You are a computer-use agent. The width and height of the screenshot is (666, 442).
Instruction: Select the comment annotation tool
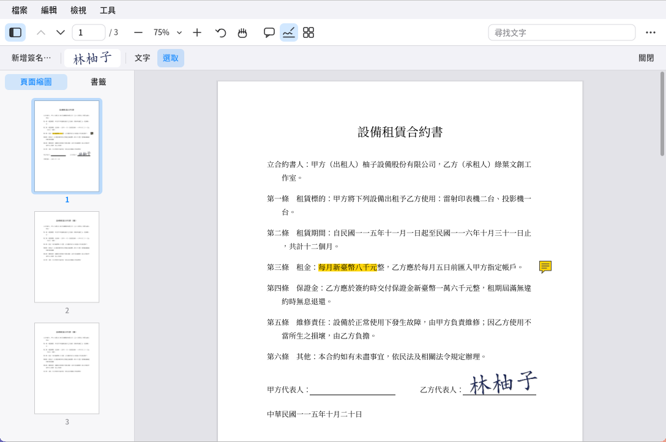coord(269,32)
